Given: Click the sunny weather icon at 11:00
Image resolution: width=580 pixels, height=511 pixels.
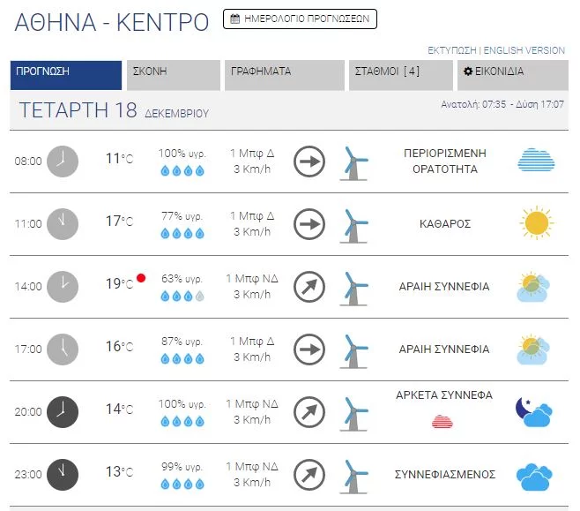Looking at the screenshot, I should click(535, 223).
